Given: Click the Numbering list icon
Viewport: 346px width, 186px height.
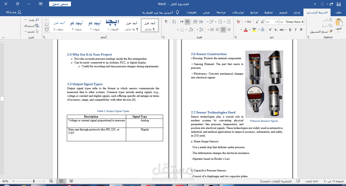Looking at the screenshot, I should 220,22.
